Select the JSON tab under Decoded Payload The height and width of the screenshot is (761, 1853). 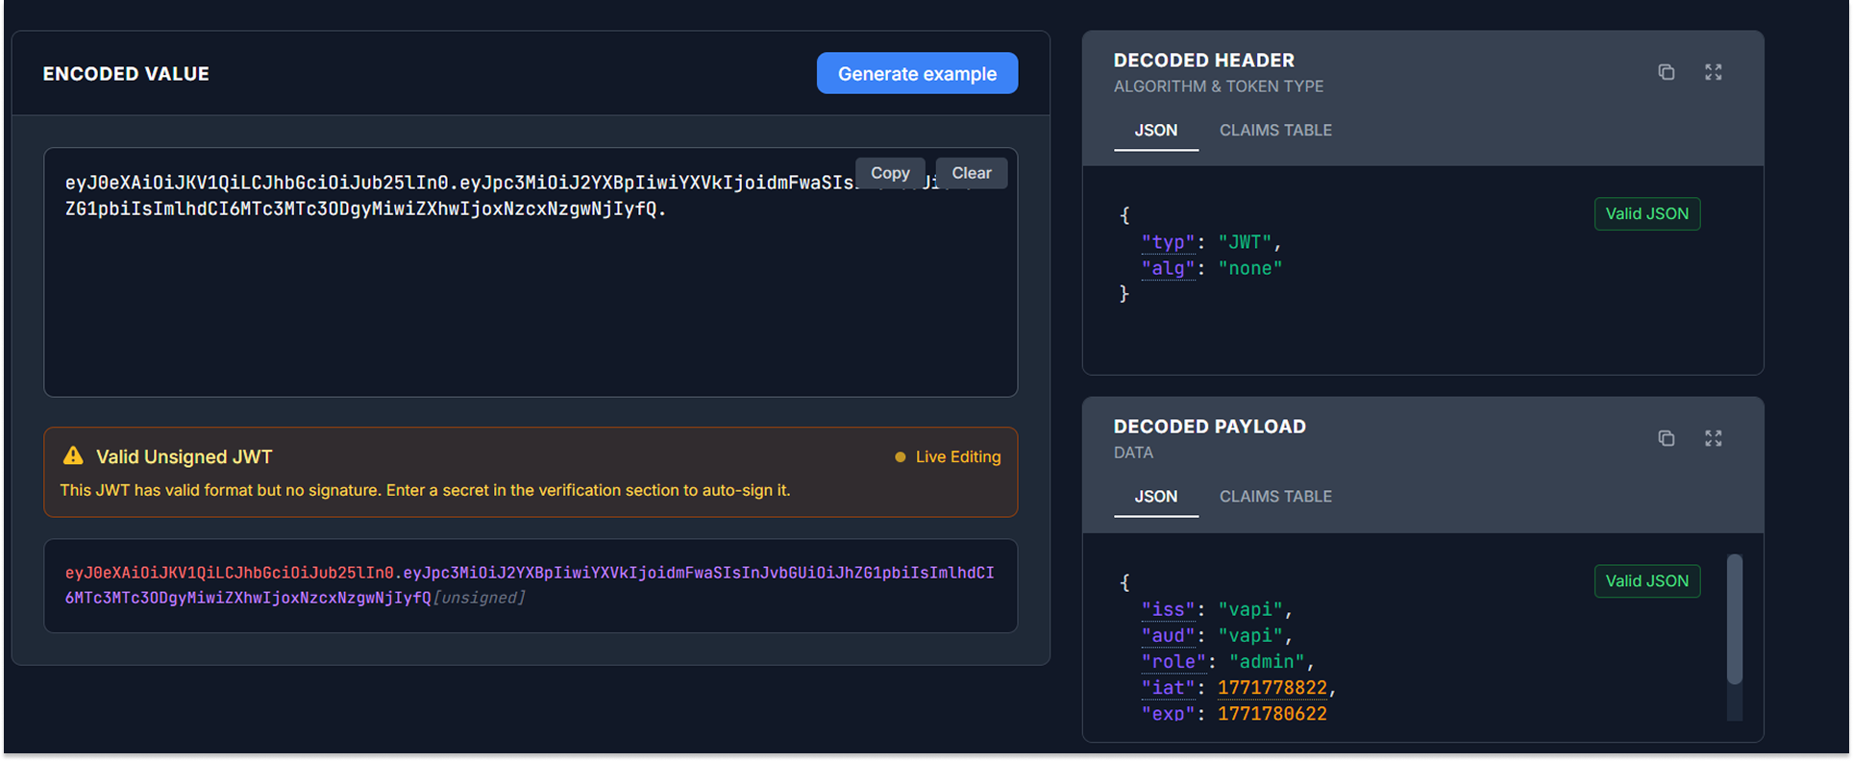pos(1155,497)
